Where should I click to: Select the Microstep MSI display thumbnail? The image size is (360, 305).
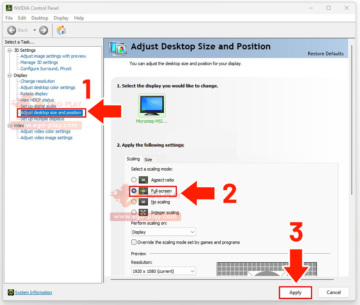coord(152,105)
